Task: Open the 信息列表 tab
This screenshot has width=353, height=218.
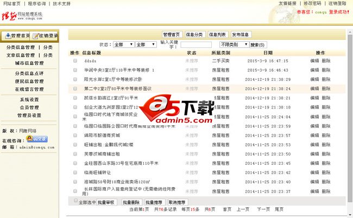Action: [218, 35]
